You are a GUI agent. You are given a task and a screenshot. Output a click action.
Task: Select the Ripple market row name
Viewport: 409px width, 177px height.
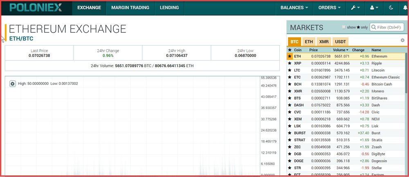click(x=376, y=63)
